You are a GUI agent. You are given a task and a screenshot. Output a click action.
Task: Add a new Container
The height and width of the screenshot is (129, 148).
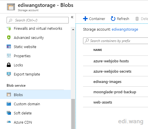click(x=94, y=19)
